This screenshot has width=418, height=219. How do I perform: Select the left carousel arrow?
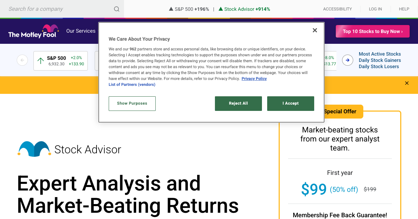(x=22, y=60)
